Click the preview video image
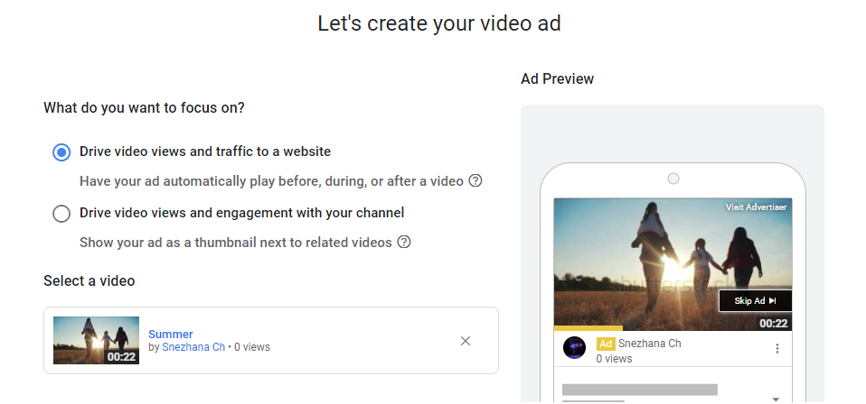The width and height of the screenshot is (866, 404). click(x=673, y=264)
